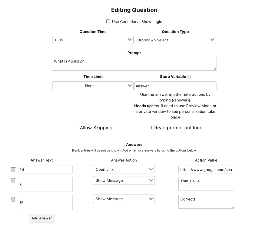Expand the Question Type dropdown

[175, 40]
